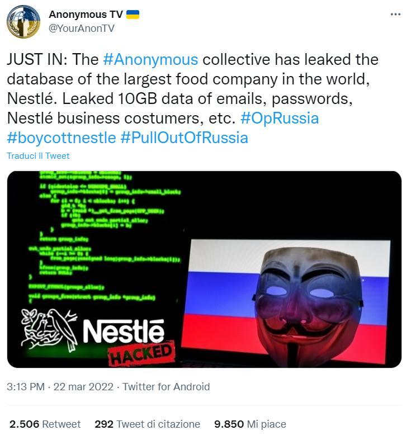View the 9.850 Mi piace likes
Viewport: 411px width, 440px height.
click(x=250, y=424)
